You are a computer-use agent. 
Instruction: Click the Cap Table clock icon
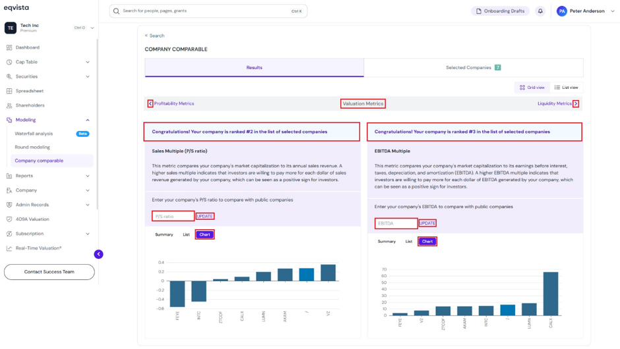coord(9,62)
